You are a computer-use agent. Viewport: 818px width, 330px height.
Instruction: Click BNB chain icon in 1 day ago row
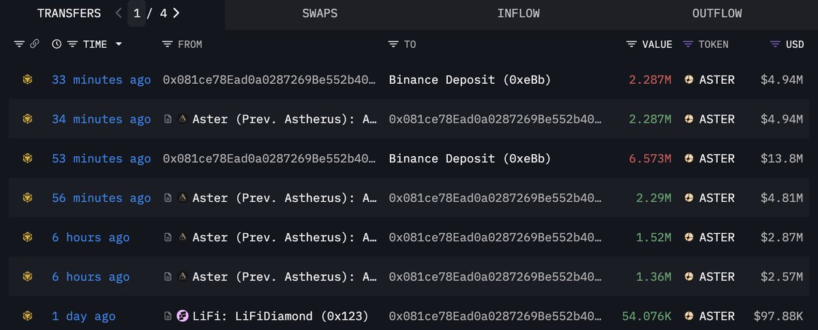[27, 316]
